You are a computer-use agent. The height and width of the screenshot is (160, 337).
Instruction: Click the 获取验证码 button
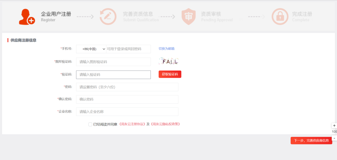coord(170,74)
